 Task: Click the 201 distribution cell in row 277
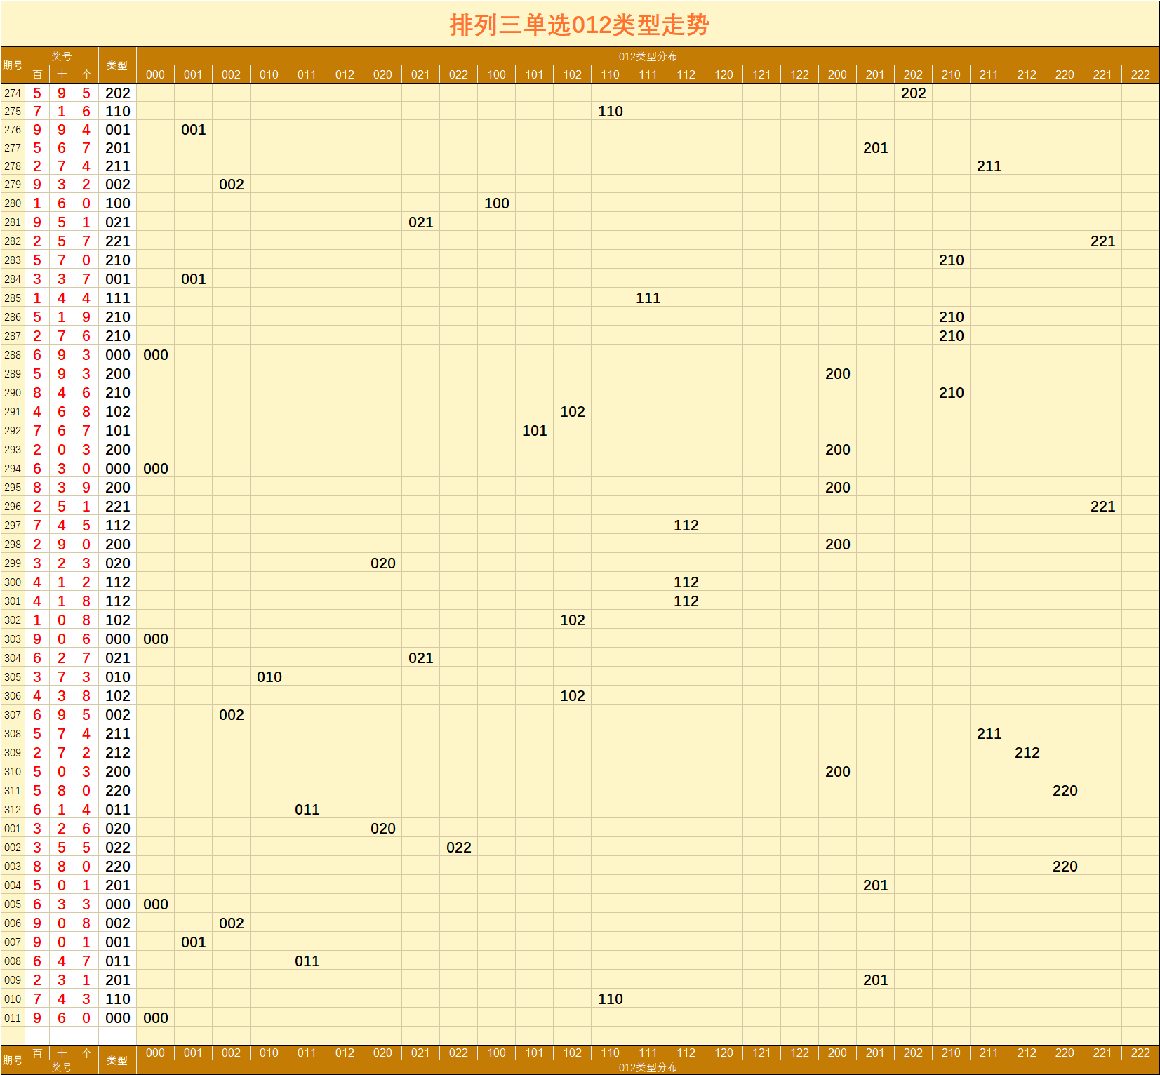pos(875,147)
